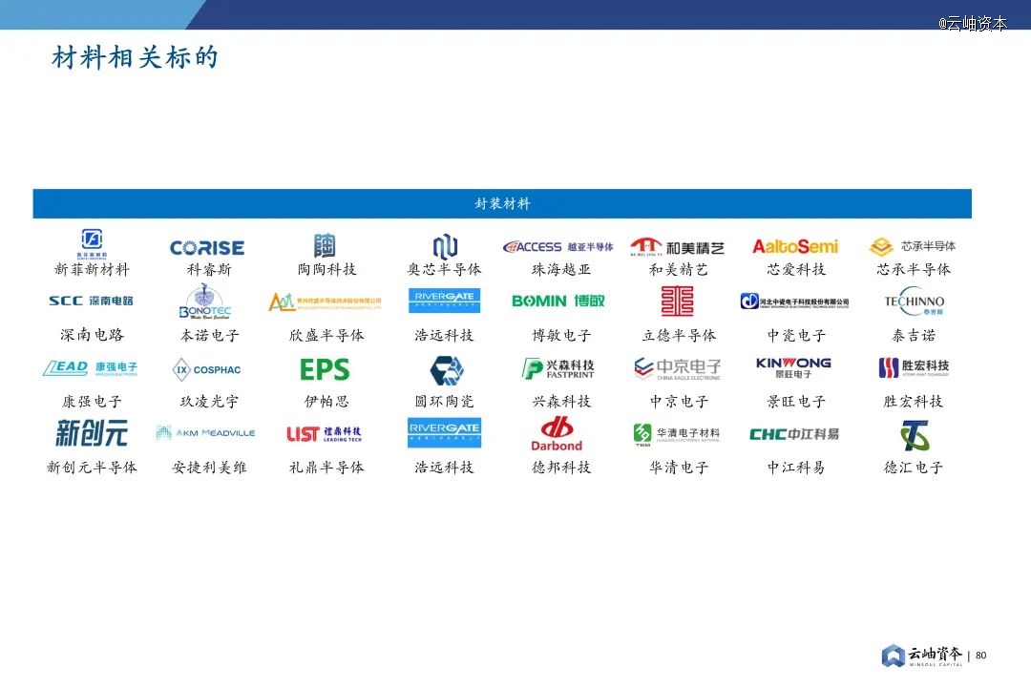Image resolution: width=1031 pixels, height=687 pixels.
Task: Select the 芯承半导体 yellow layered logo
Action: [913, 246]
